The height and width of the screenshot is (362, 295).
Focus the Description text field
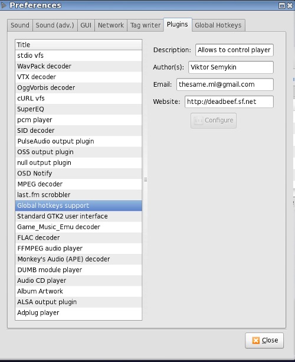coord(234,50)
